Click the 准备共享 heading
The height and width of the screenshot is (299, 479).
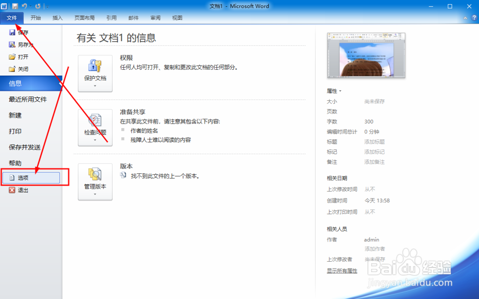[x=133, y=112]
